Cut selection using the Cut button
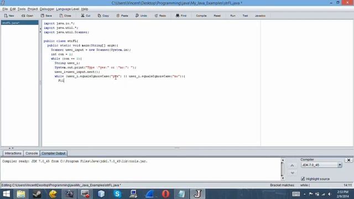This screenshot has width=354, height=199. point(86,16)
